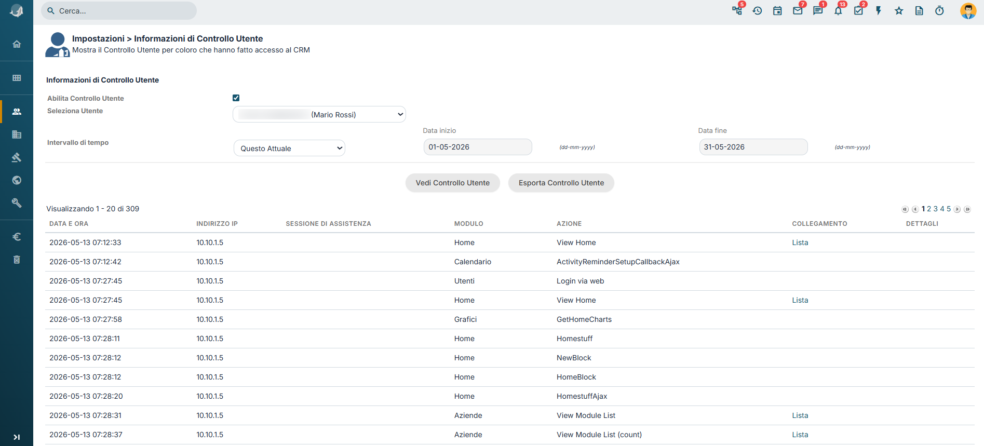The height and width of the screenshot is (446, 984).
Task: Click the MODULO column header
Action: pos(469,224)
